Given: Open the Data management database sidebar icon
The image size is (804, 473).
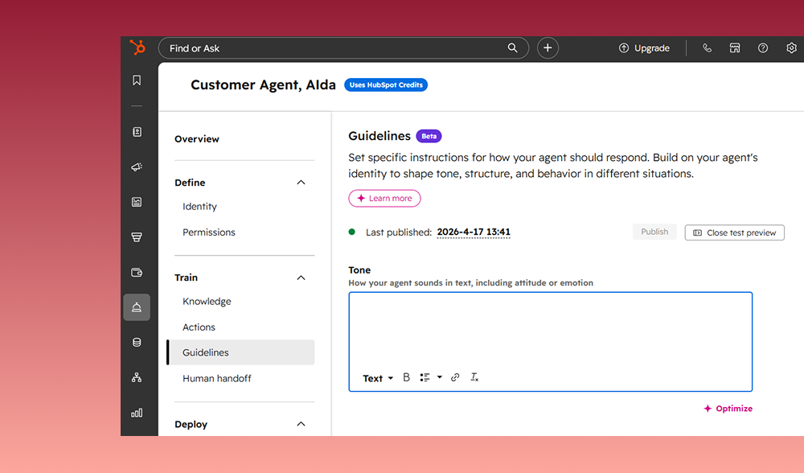Looking at the screenshot, I should (x=137, y=342).
